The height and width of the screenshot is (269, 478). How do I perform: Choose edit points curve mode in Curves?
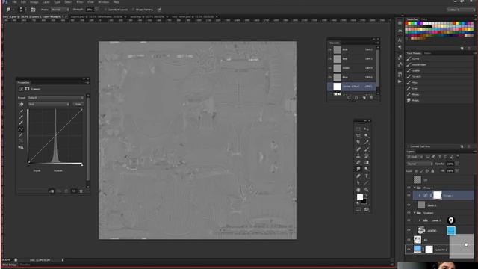(21, 129)
